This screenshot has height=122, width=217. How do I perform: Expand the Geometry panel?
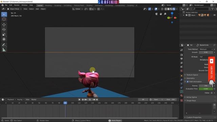pos(191,78)
